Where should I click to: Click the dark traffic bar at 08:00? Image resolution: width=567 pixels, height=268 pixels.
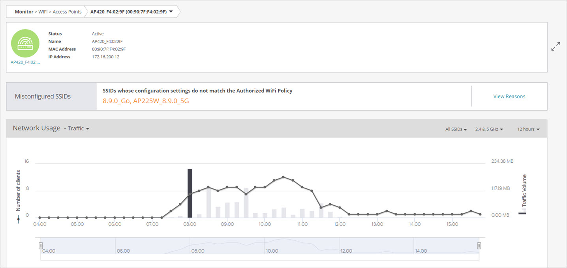coord(190,193)
